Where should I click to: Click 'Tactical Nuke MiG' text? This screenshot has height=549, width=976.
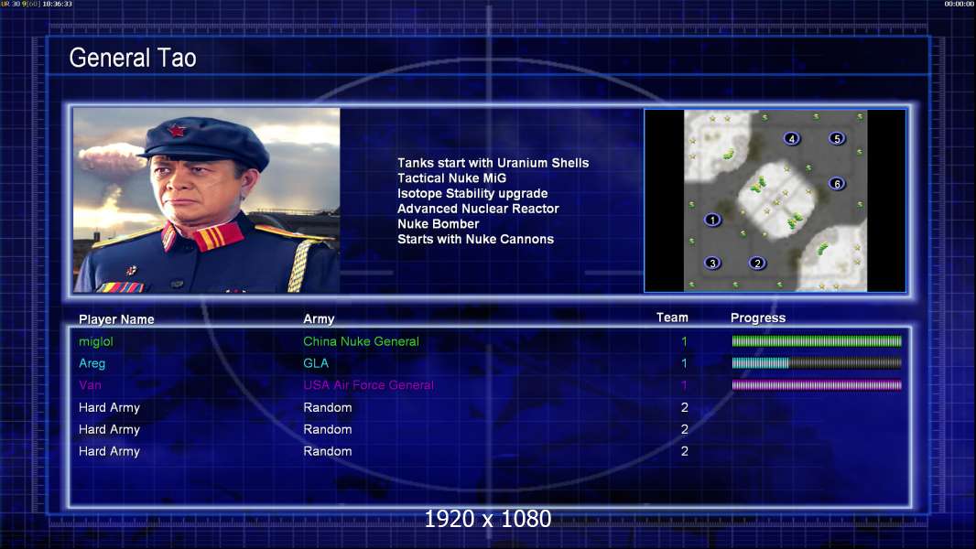[x=452, y=178]
